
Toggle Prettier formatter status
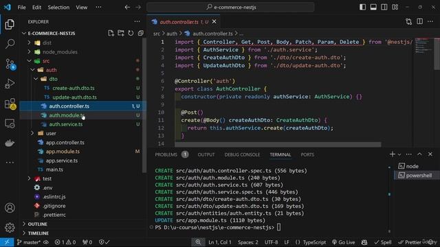pyautogui.click(x=410, y=242)
